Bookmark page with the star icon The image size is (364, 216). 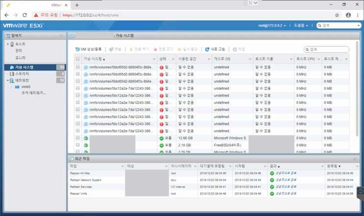(337, 15)
